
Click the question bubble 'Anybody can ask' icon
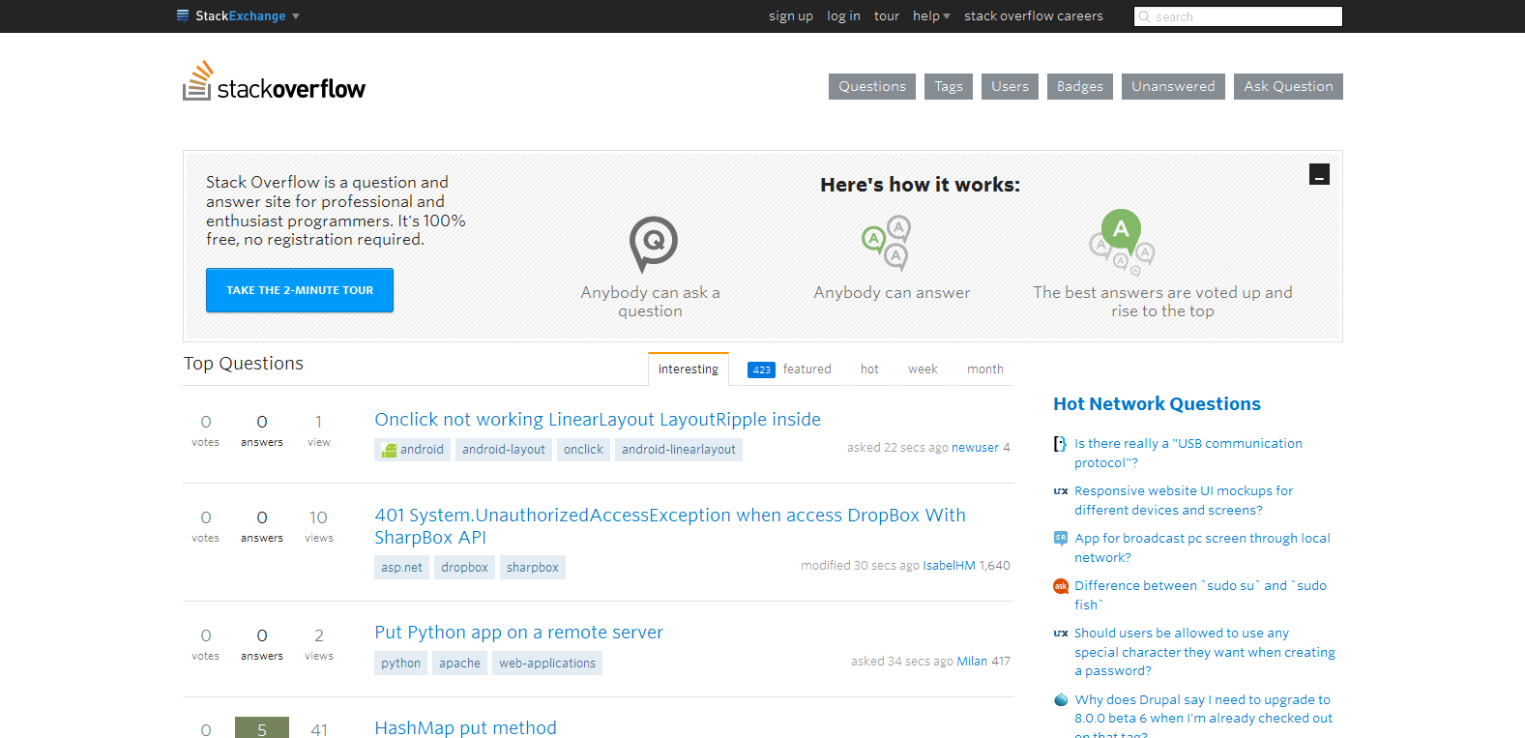(x=654, y=244)
